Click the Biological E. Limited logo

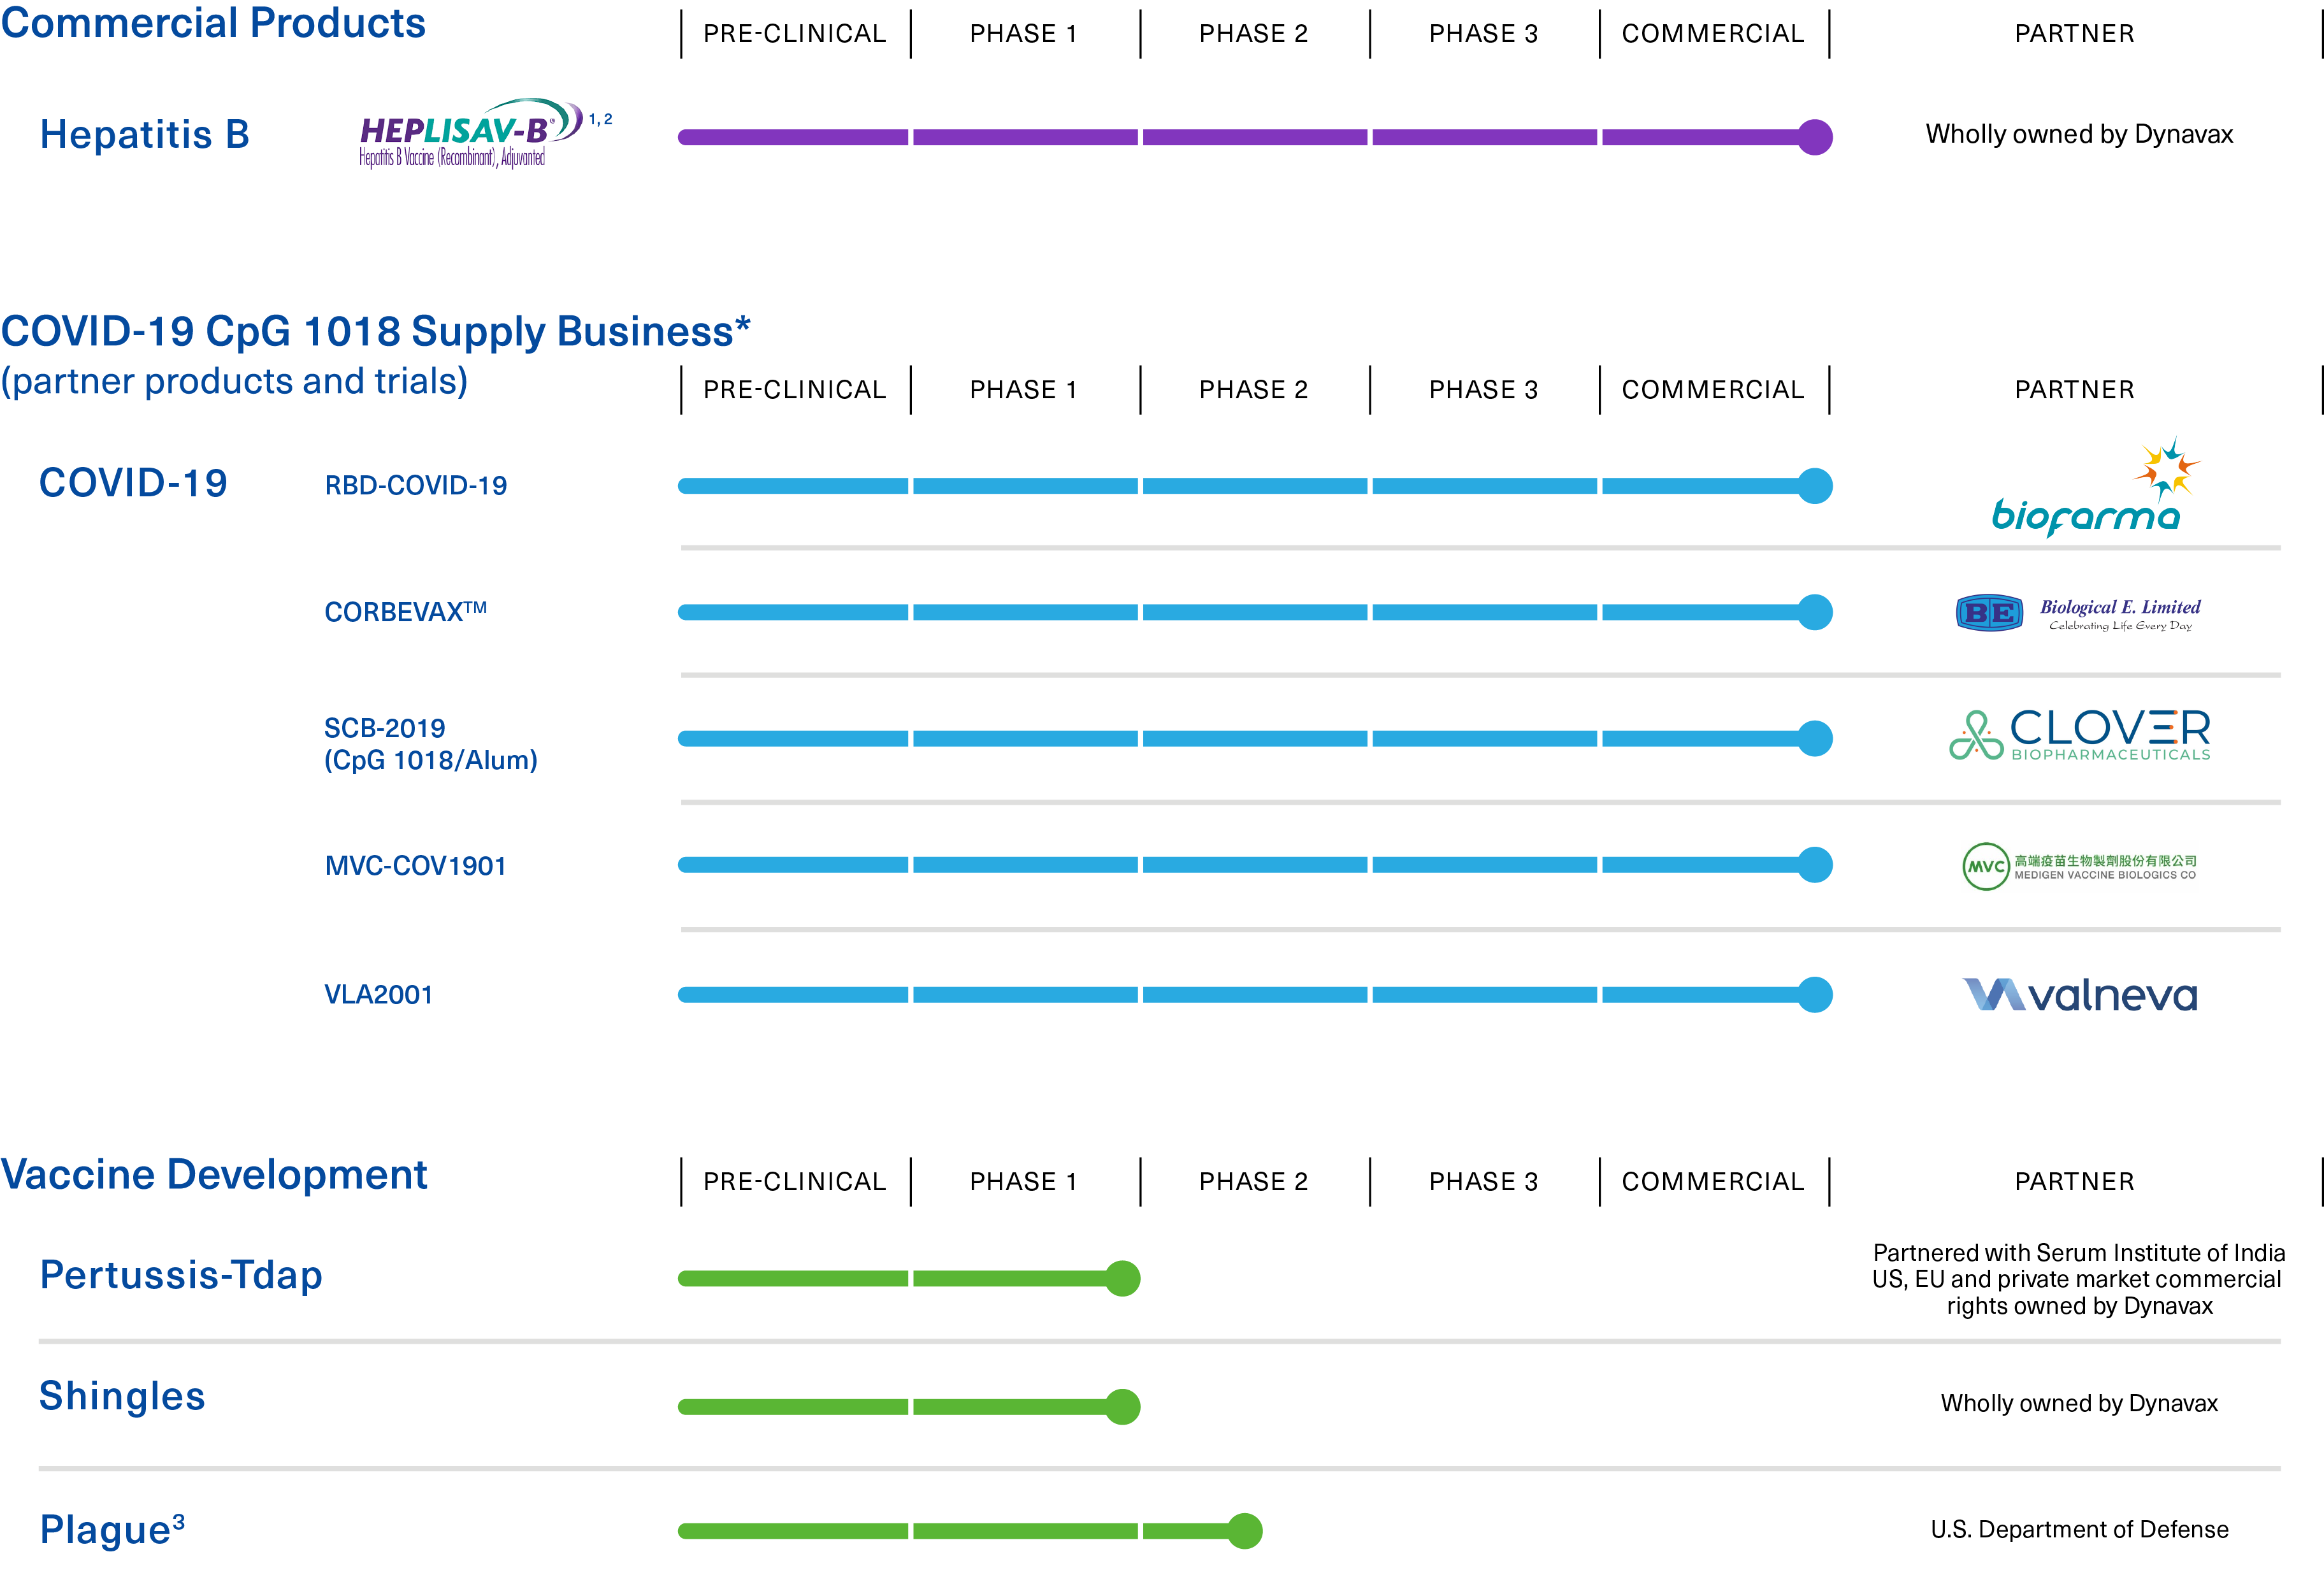click(x=2078, y=613)
